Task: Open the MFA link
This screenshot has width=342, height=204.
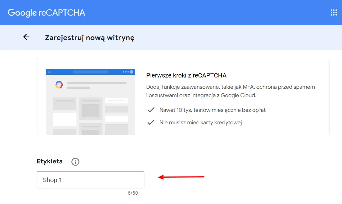Action: tap(248, 87)
